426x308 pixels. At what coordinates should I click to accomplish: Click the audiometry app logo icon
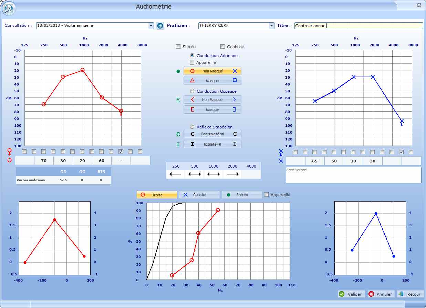tap(9, 8)
